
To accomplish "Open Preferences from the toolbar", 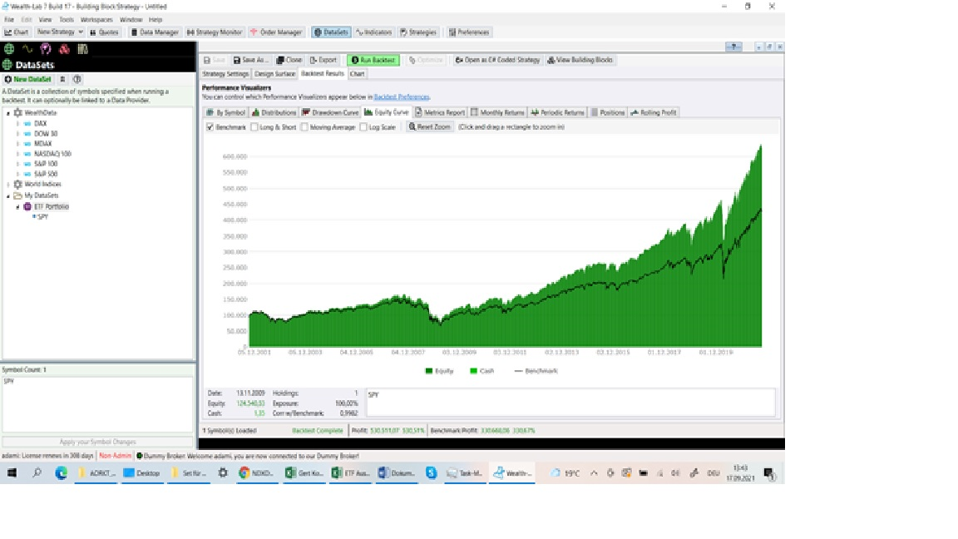I will [469, 32].
